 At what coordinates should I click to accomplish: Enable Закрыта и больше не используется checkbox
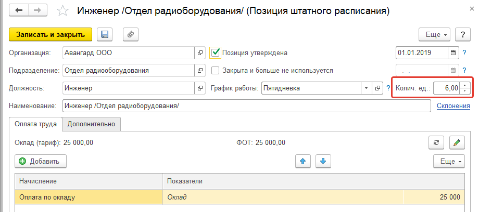pos(216,70)
